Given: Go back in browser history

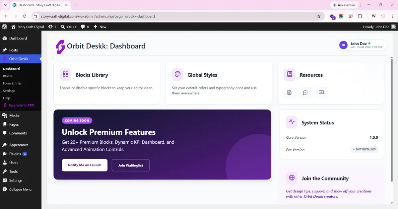Looking at the screenshot, I should pyautogui.click(x=6, y=16).
